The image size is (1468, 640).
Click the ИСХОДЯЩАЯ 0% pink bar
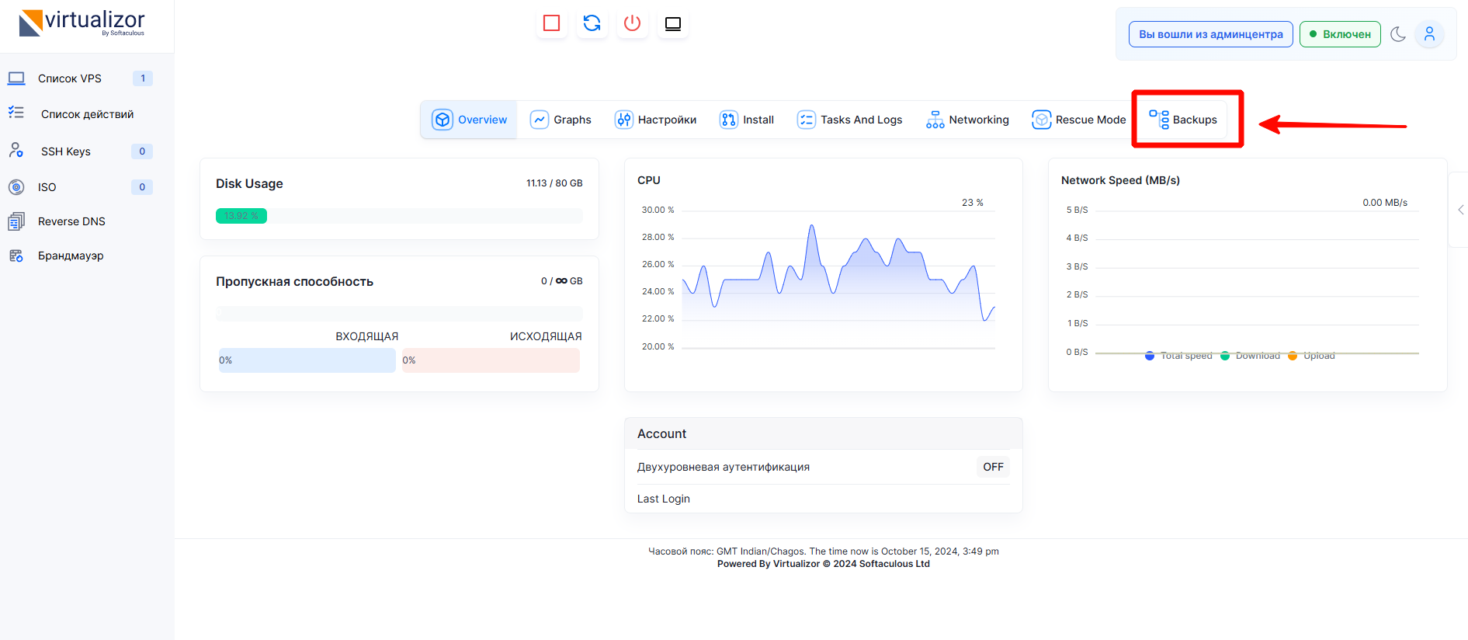(x=491, y=360)
